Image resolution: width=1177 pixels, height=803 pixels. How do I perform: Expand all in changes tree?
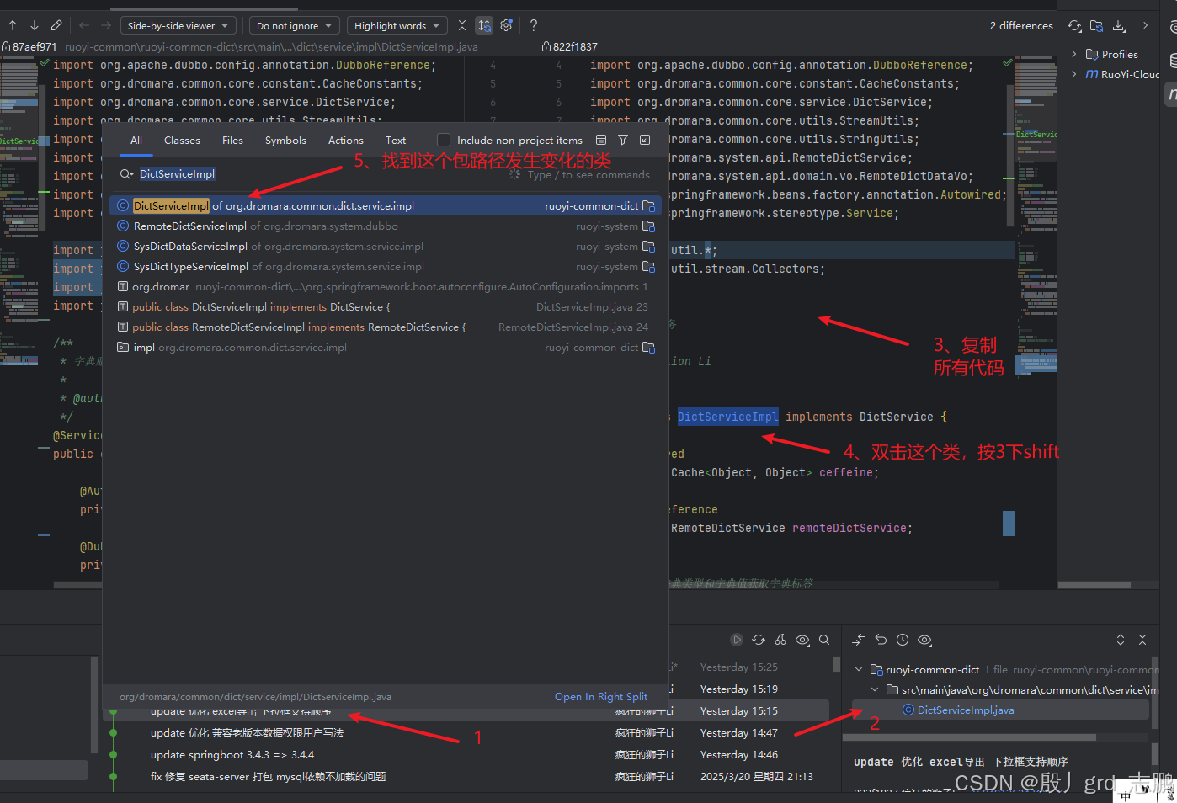(x=1121, y=640)
